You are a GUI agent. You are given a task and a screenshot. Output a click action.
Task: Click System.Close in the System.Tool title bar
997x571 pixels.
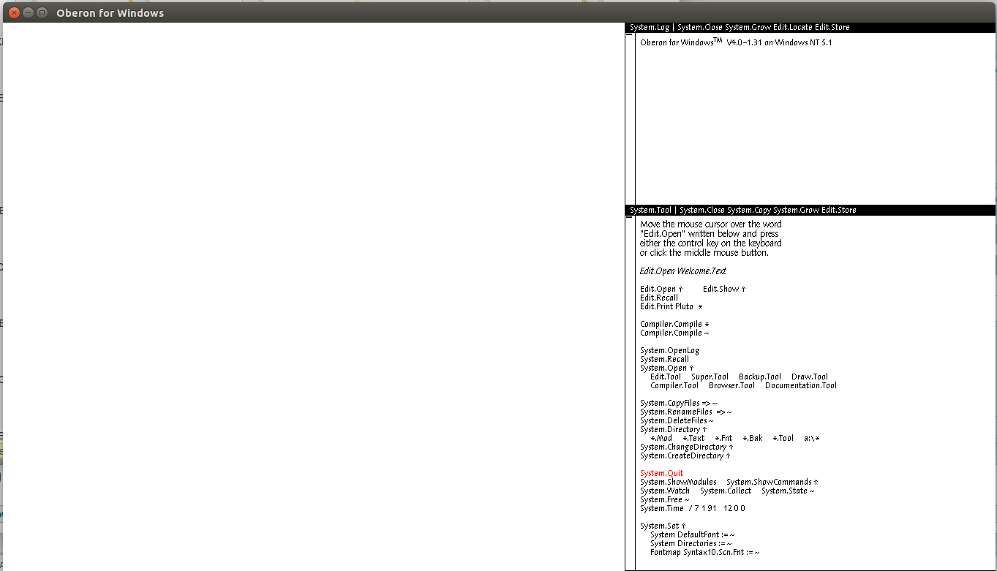(x=702, y=211)
